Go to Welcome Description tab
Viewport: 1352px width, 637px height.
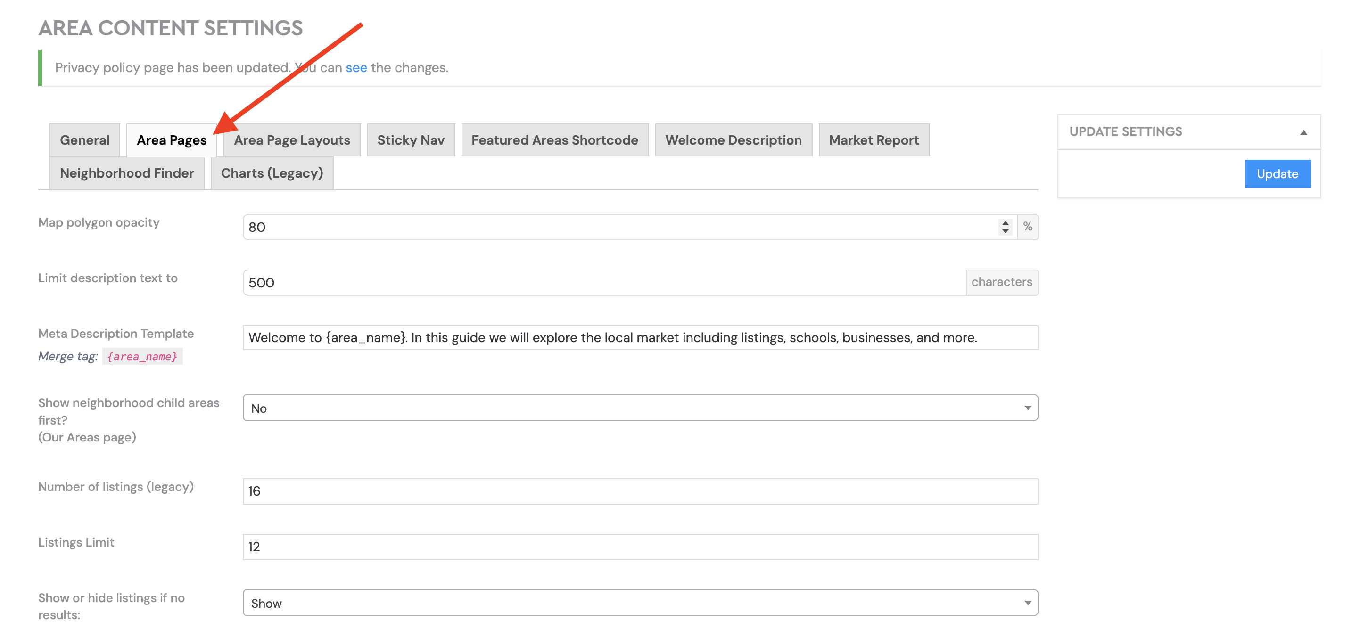click(734, 140)
